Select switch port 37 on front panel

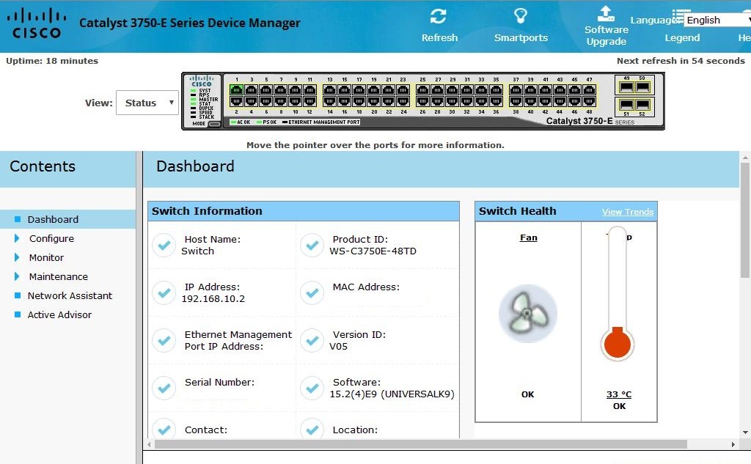(x=516, y=90)
